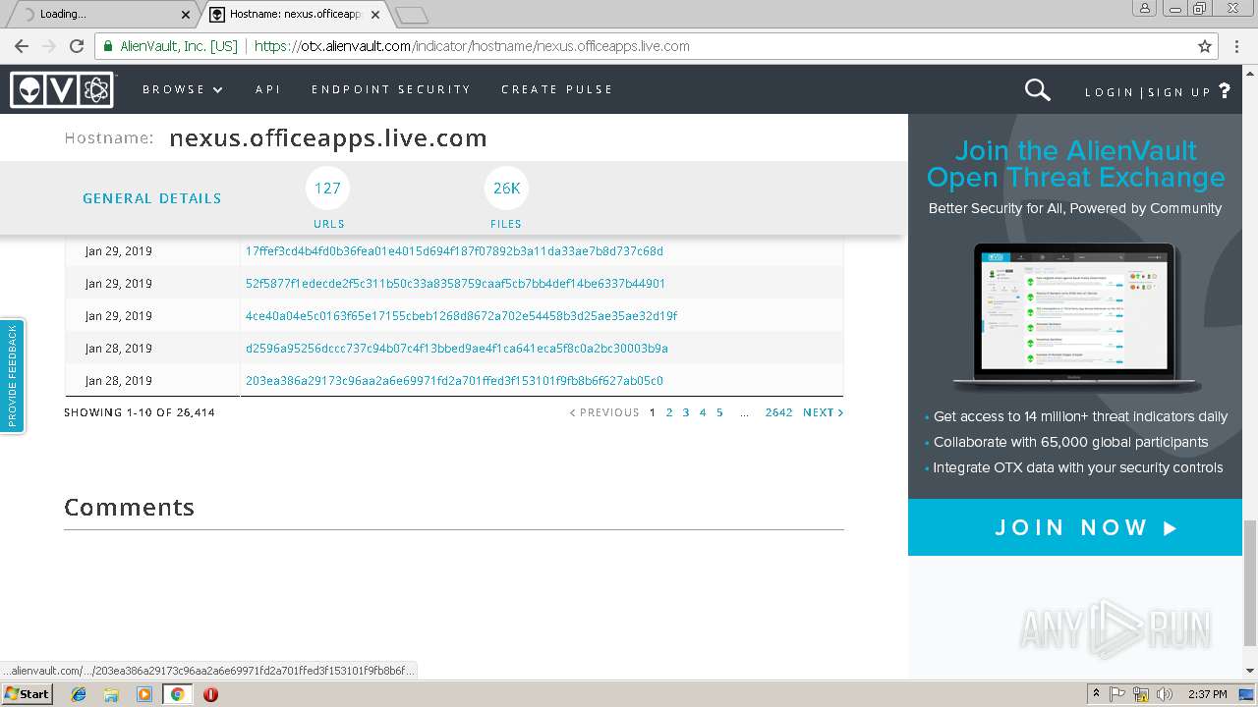This screenshot has width=1258, height=707.
Task: Open the API menu item
Action: point(268,89)
